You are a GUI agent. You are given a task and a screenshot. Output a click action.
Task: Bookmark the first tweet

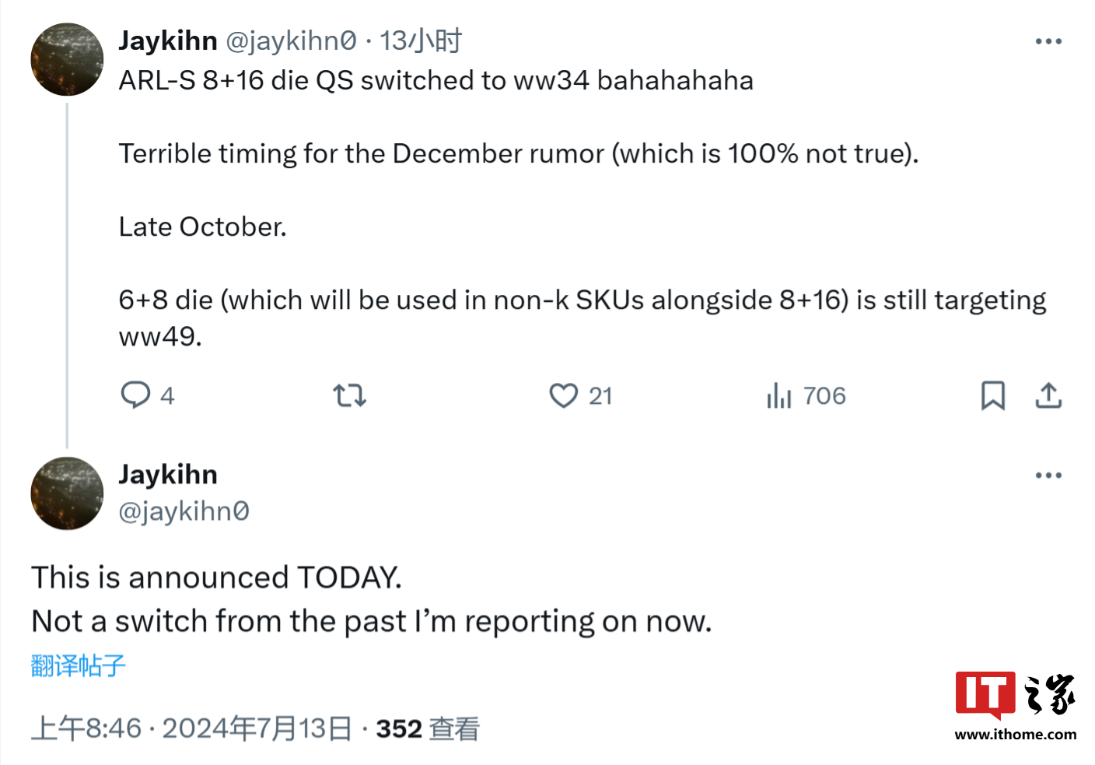[x=992, y=395]
